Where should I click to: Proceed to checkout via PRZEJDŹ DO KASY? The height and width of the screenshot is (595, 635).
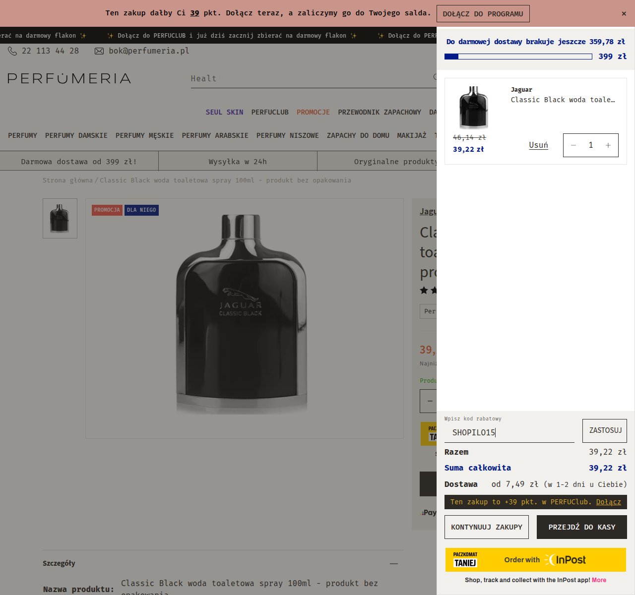point(582,527)
